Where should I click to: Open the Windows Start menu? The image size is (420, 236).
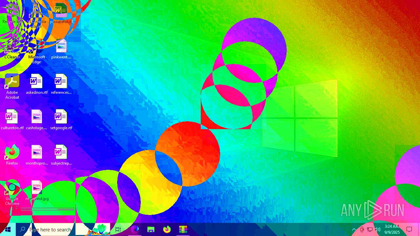(8, 229)
